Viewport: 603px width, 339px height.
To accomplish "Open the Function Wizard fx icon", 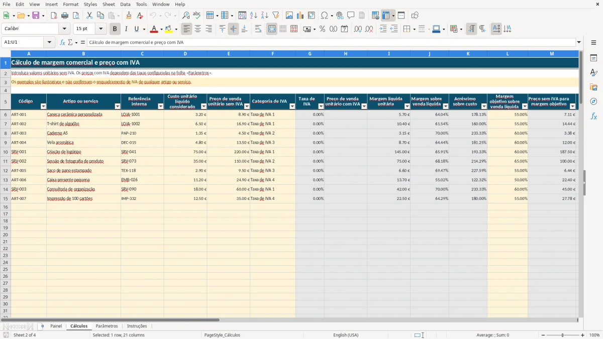I will point(62,43).
